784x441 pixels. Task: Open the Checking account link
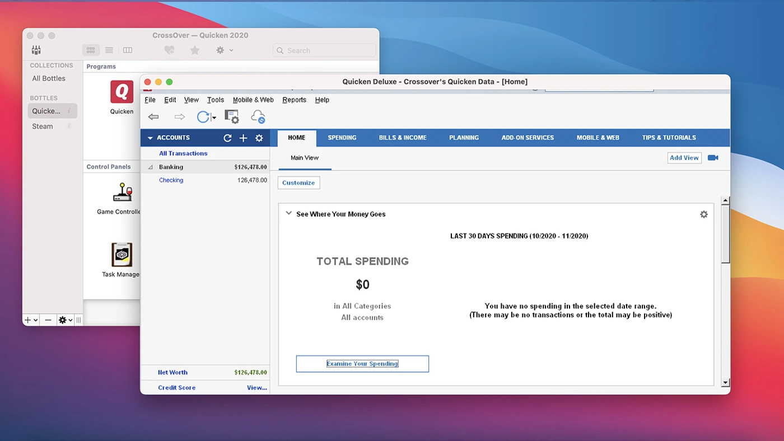tap(171, 180)
